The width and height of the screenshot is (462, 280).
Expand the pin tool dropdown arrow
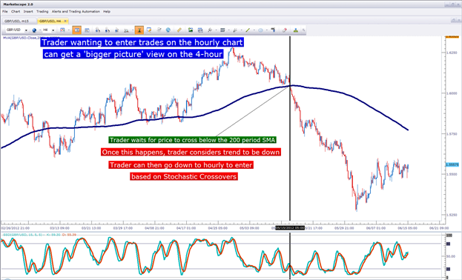pos(216,30)
